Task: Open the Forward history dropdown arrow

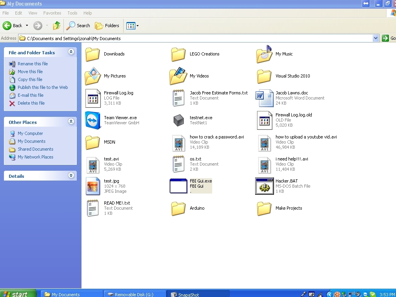Action: pyautogui.click(x=47, y=26)
